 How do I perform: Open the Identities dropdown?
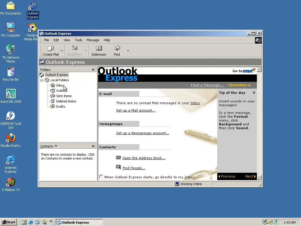(240, 85)
